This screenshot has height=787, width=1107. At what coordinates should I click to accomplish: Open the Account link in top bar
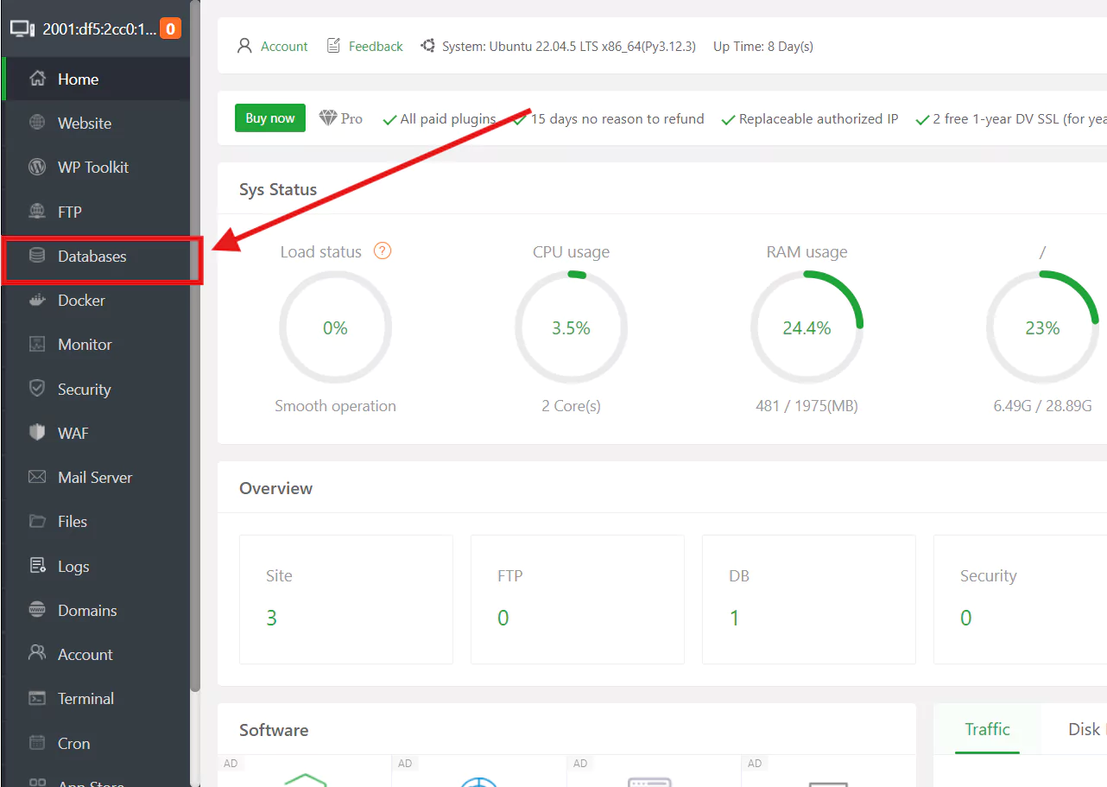pyautogui.click(x=284, y=47)
